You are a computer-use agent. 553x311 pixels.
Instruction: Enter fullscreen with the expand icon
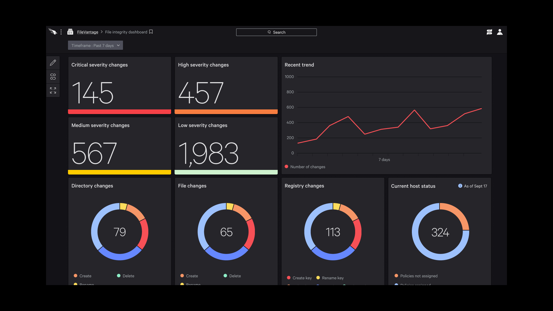tap(53, 90)
